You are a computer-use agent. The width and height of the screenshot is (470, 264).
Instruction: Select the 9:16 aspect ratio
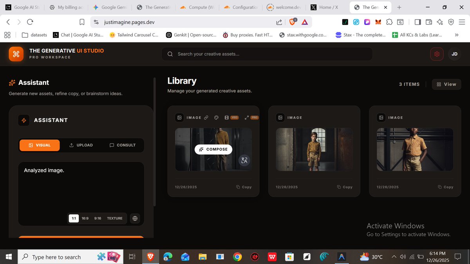coord(98,218)
